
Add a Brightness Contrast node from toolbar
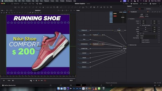pos(40,7)
